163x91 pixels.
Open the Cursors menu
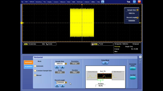click(56, 2)
